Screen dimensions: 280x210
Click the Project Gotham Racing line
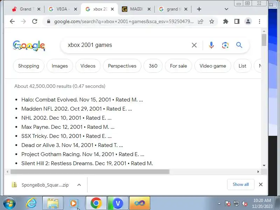point(83,154)
